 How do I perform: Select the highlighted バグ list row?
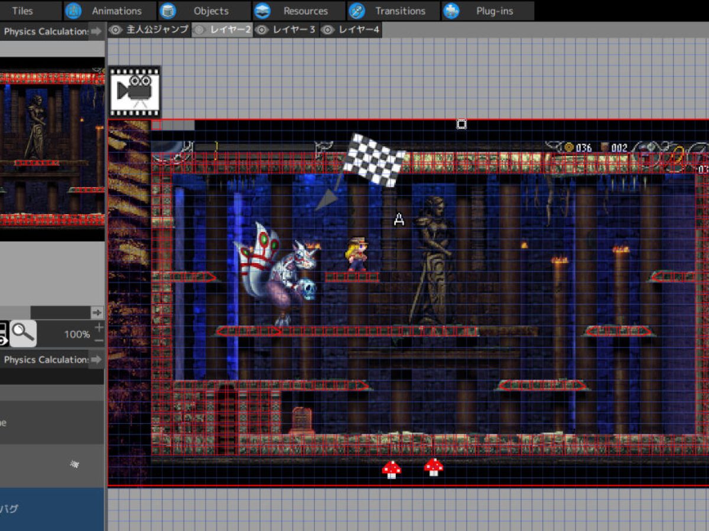[52, 509]
